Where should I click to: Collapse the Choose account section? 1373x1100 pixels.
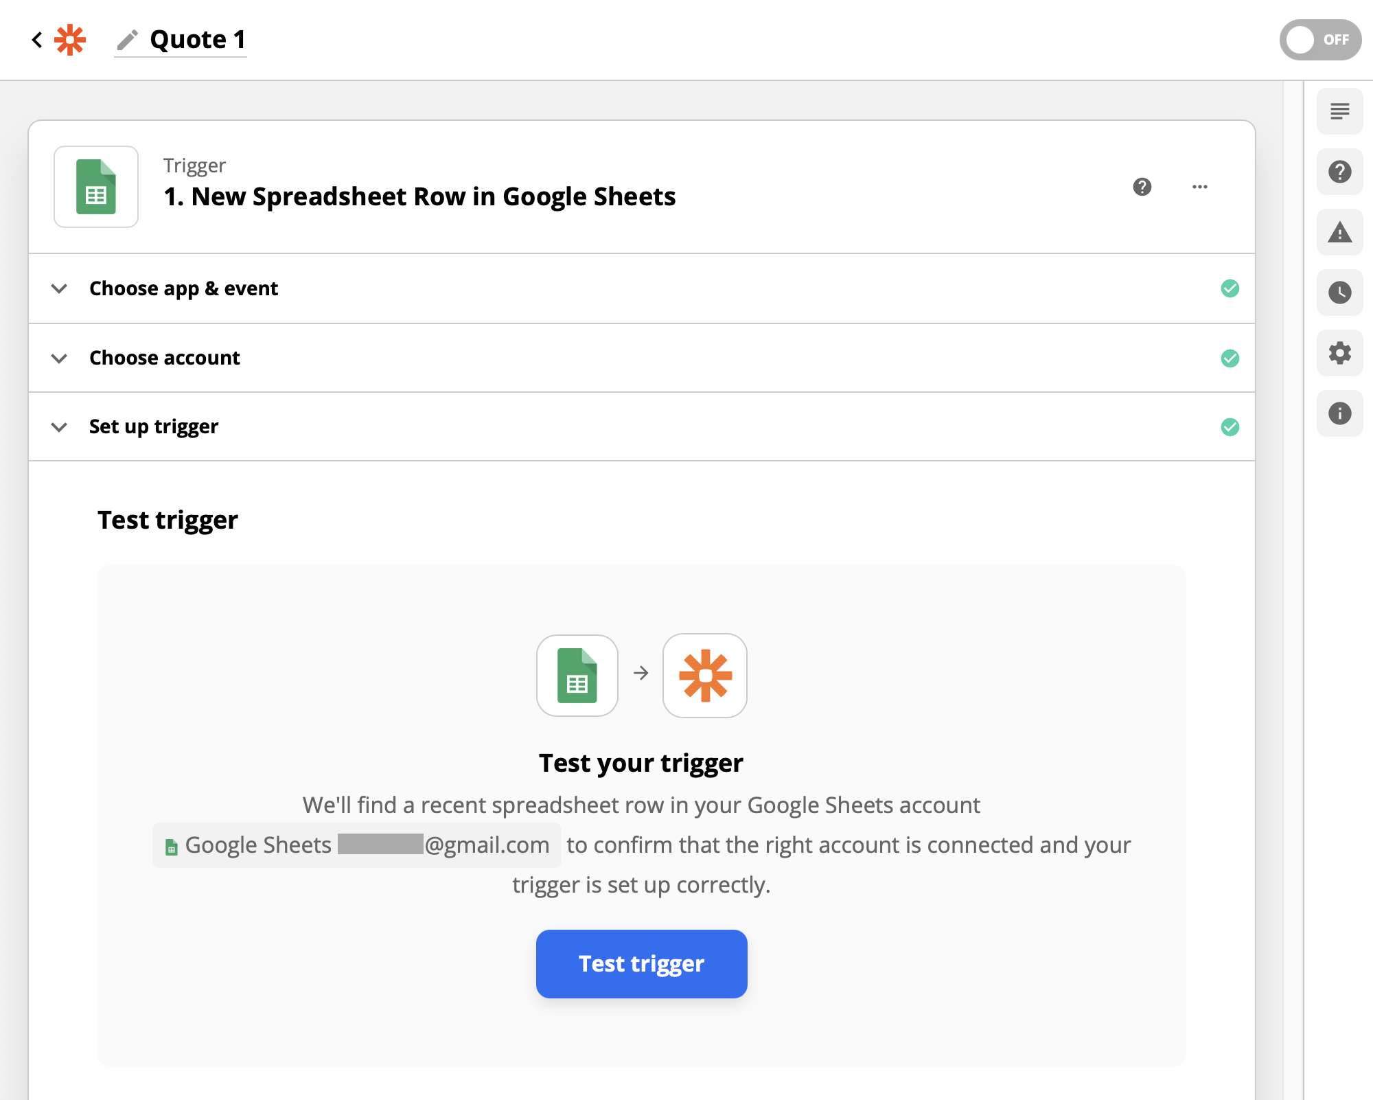click(59, 358)
